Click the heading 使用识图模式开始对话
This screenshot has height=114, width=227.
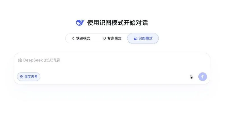click(x=117, y=23)
